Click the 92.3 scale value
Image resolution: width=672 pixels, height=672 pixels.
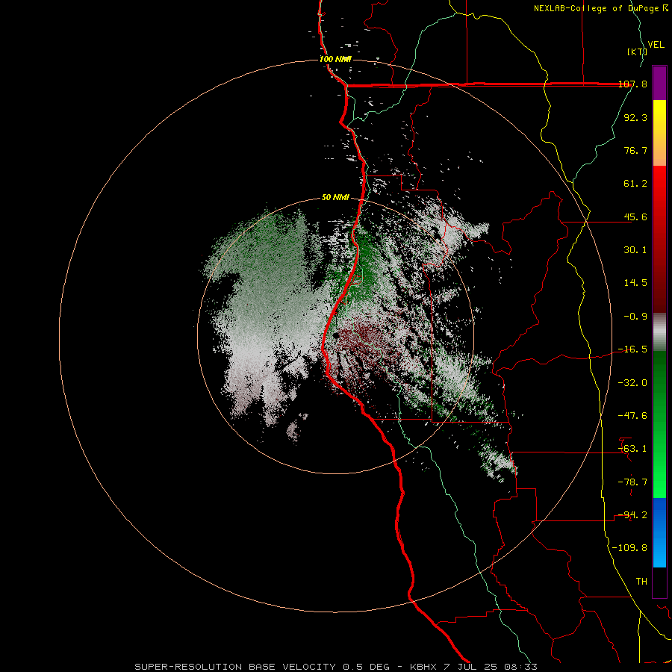pyautogui.click(x=635, y=117)
